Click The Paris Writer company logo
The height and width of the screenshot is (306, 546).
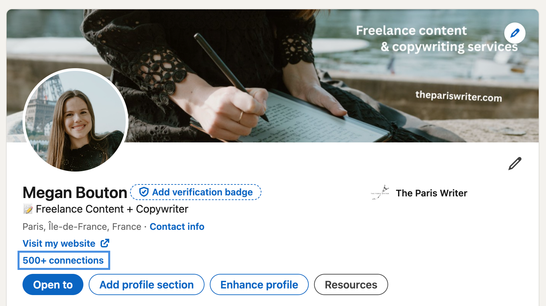point(380,193)
